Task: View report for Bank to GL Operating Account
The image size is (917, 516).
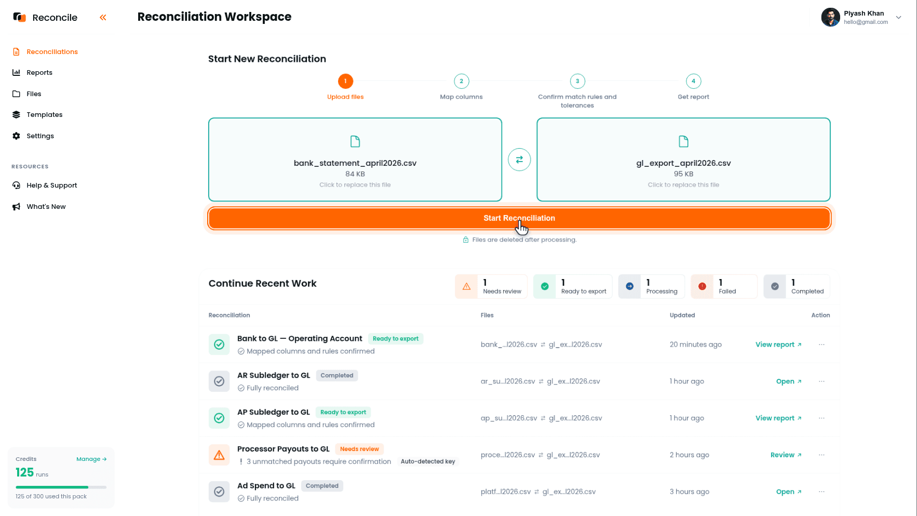Action: pyautogui.click(x=778, y=345)
